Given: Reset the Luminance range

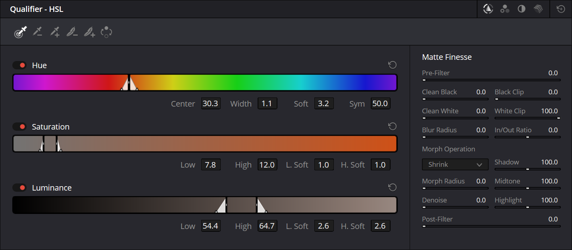Looking at the screenshot, I should [x=392, y=187].
